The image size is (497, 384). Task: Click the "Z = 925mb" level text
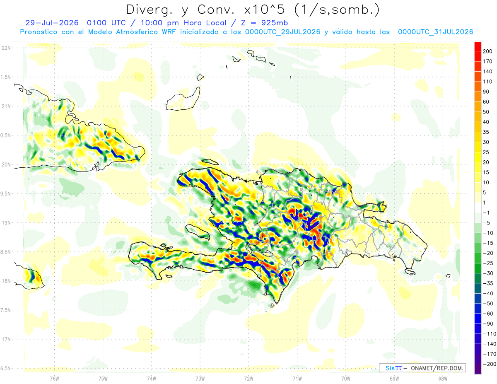tap(262, 23)
